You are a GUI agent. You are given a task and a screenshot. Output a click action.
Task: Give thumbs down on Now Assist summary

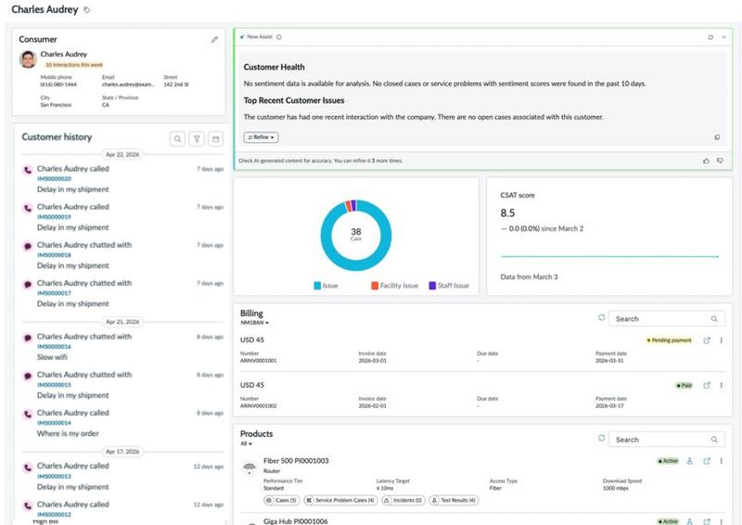click(720, 161)
